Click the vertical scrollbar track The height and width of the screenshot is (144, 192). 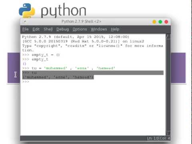[x=168, y=85]
